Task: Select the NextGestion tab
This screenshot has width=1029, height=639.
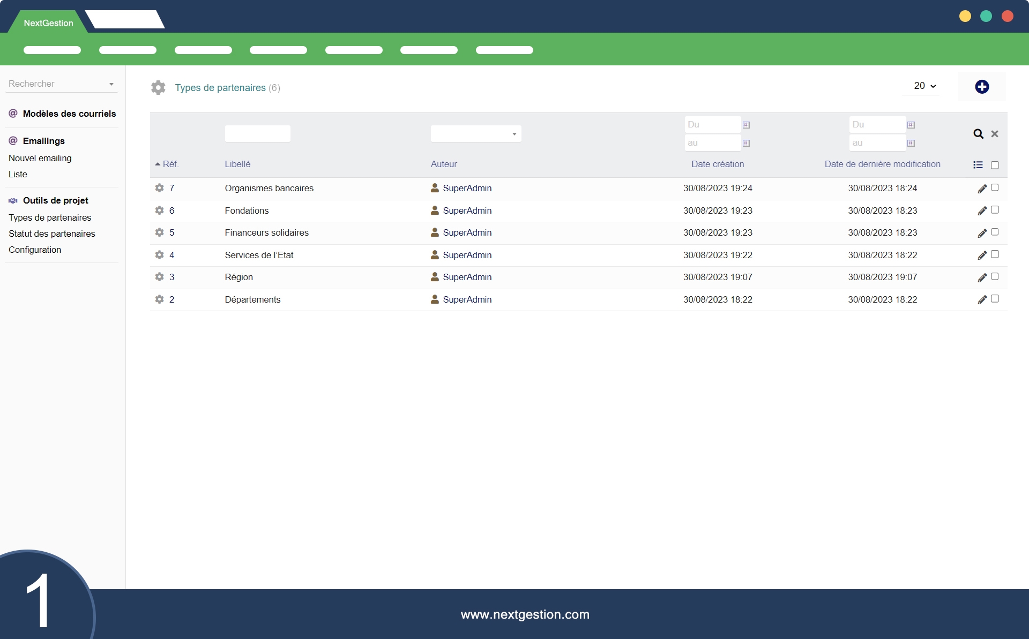Action: point(48,23)
